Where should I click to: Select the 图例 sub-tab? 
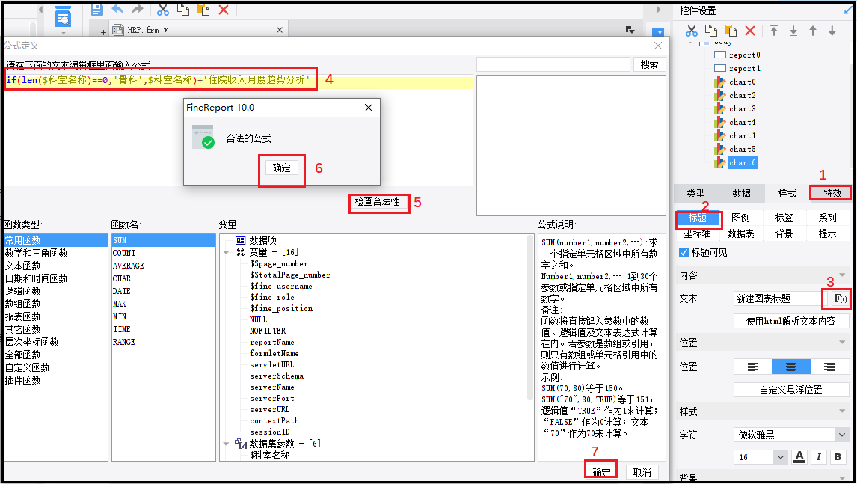coord(740,218)
